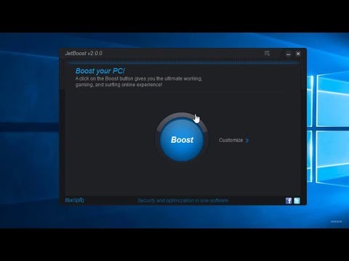Click the big blue Boost button
Image resolution: width=349 pixels, height=261 pixels.
pos(182,139)
